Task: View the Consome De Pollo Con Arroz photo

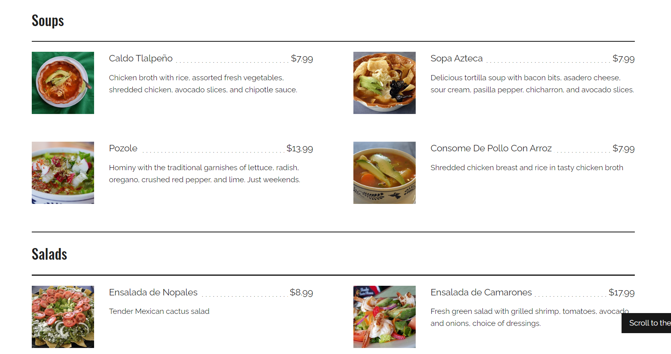Action: pos(384,173)
